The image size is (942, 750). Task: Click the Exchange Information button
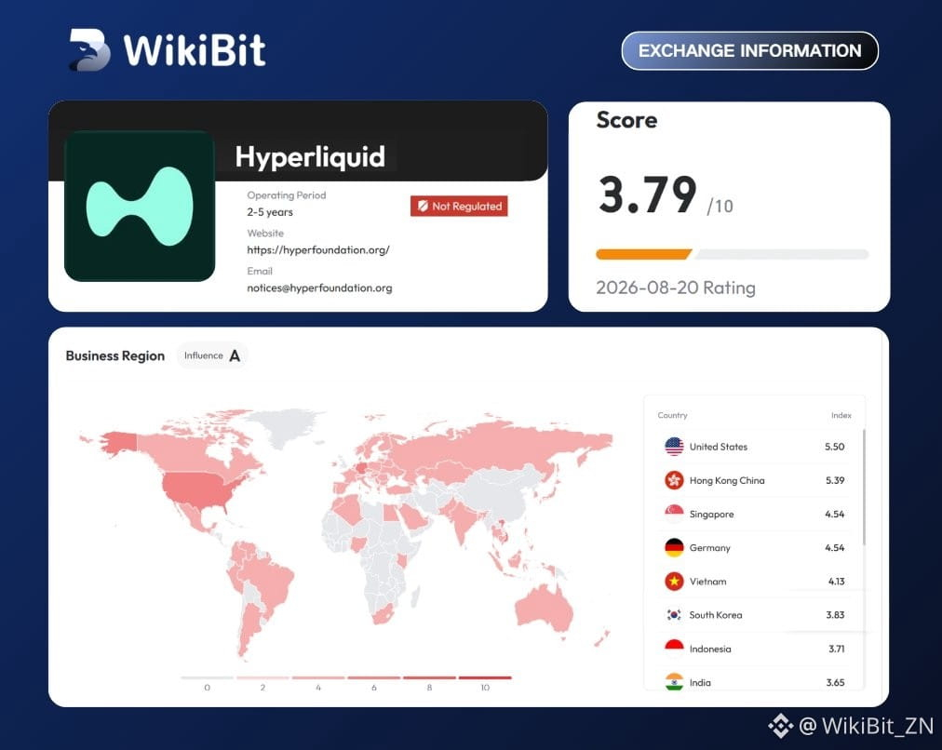749,50
